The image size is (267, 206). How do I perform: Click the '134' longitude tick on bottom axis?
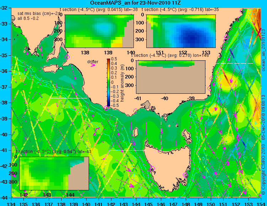pyautogui.click(x=11, y=204)
